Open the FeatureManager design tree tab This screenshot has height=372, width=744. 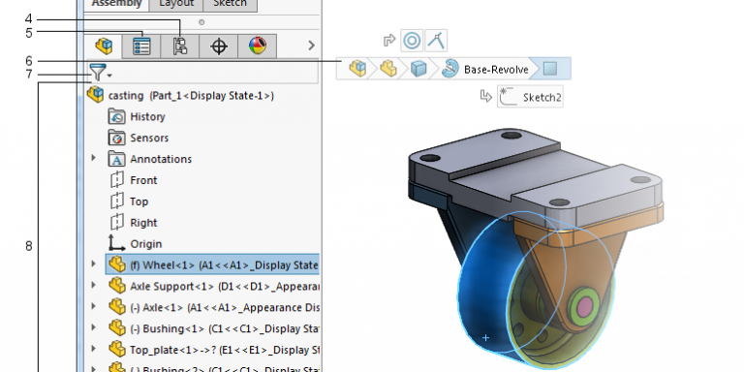point(104,46)
